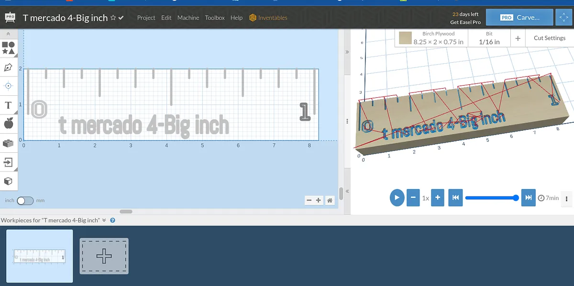Open the Birch Plywood material selector

pos(432,38)
